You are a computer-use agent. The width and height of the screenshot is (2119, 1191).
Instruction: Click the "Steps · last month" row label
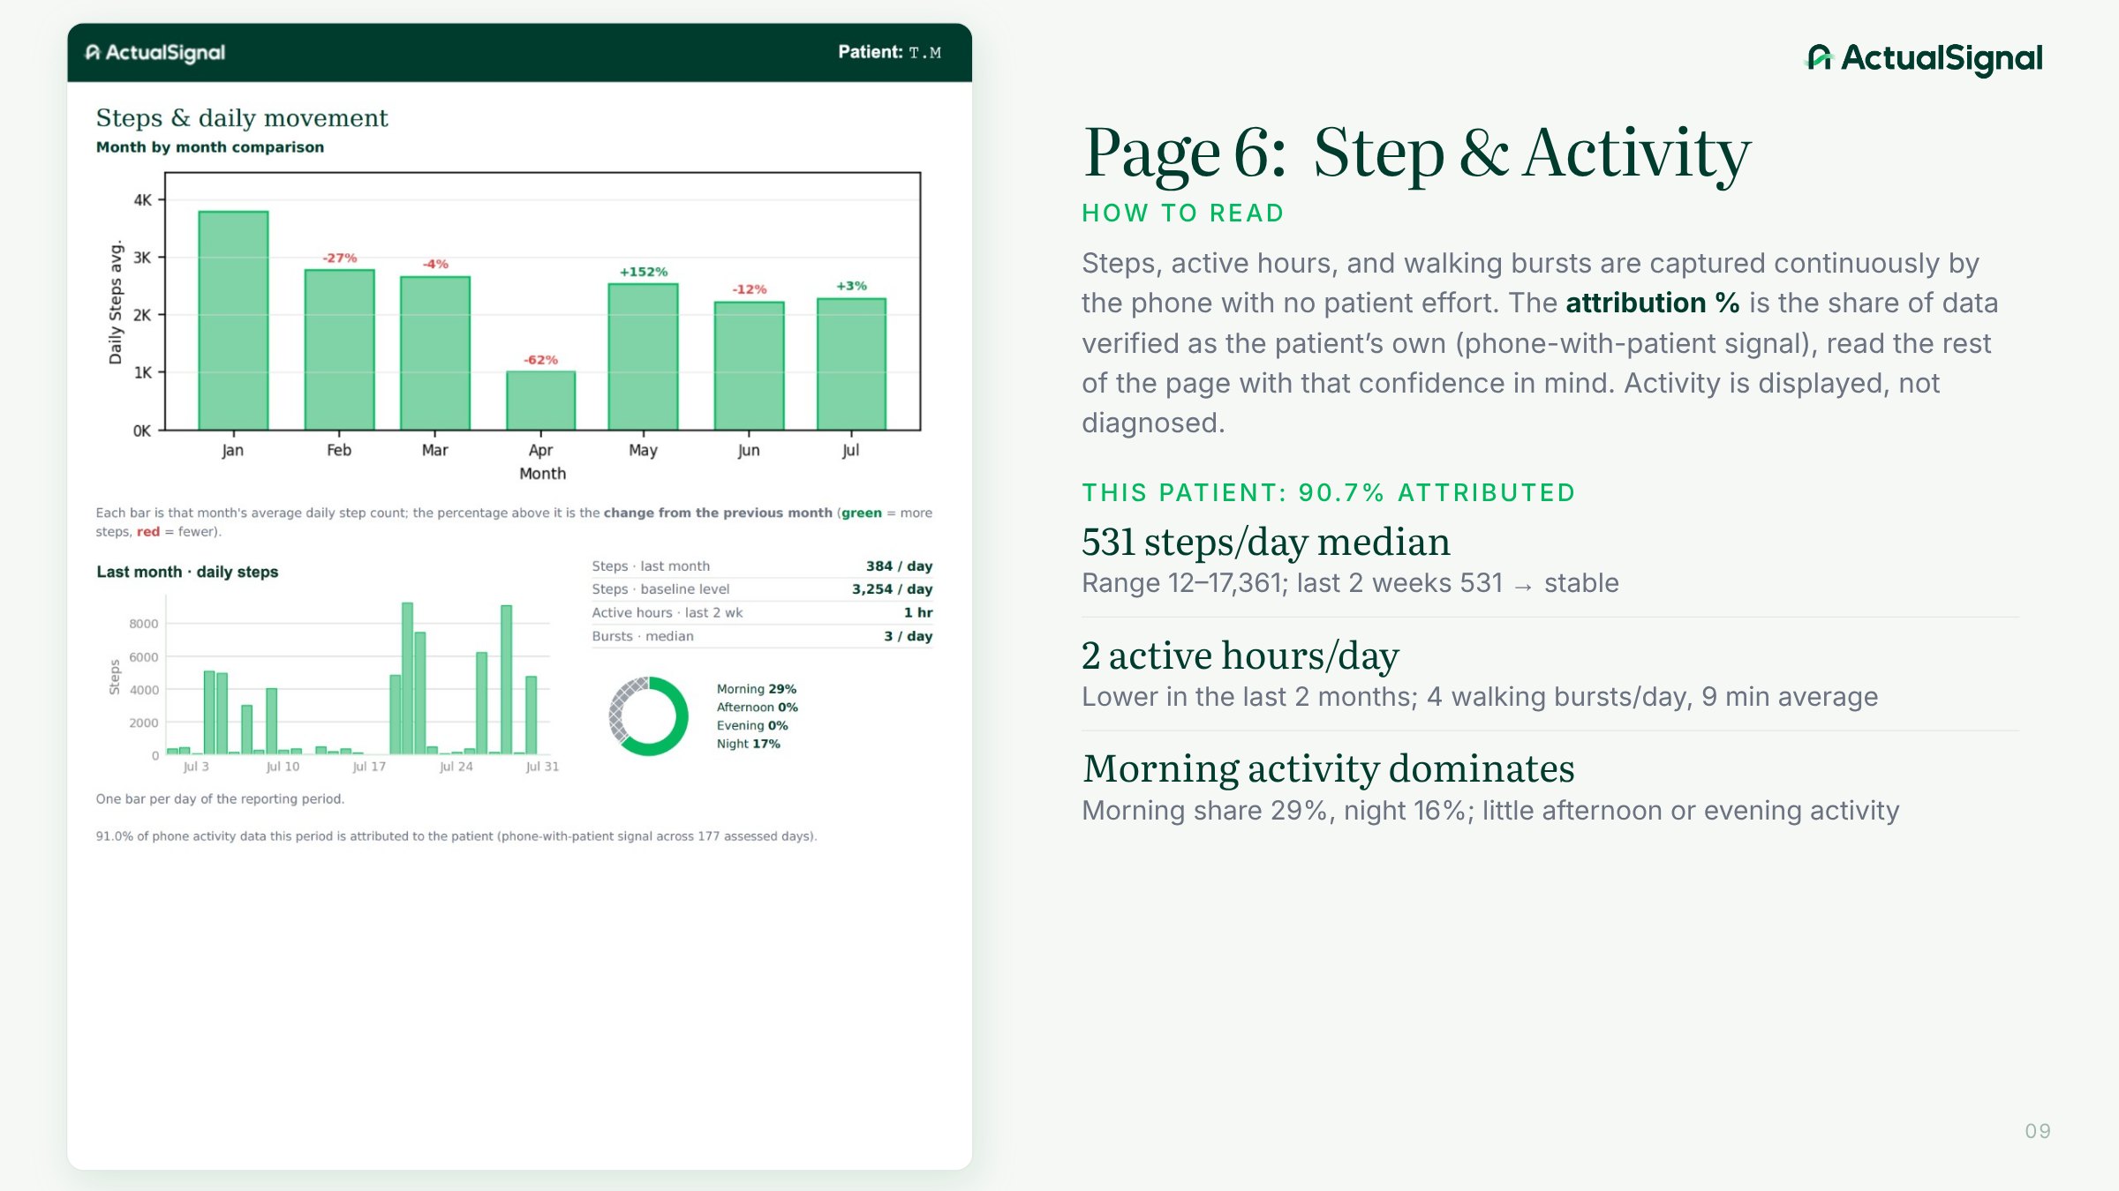651,566
